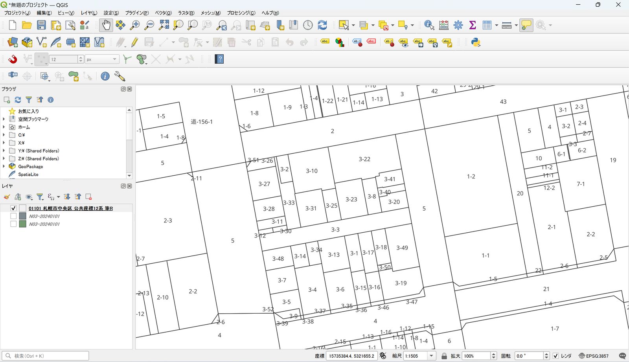Image resolution: width=629 pixels, height=362 pixels.
Task: Open the プラグイン(P) menu
Action: coord(137,13)
